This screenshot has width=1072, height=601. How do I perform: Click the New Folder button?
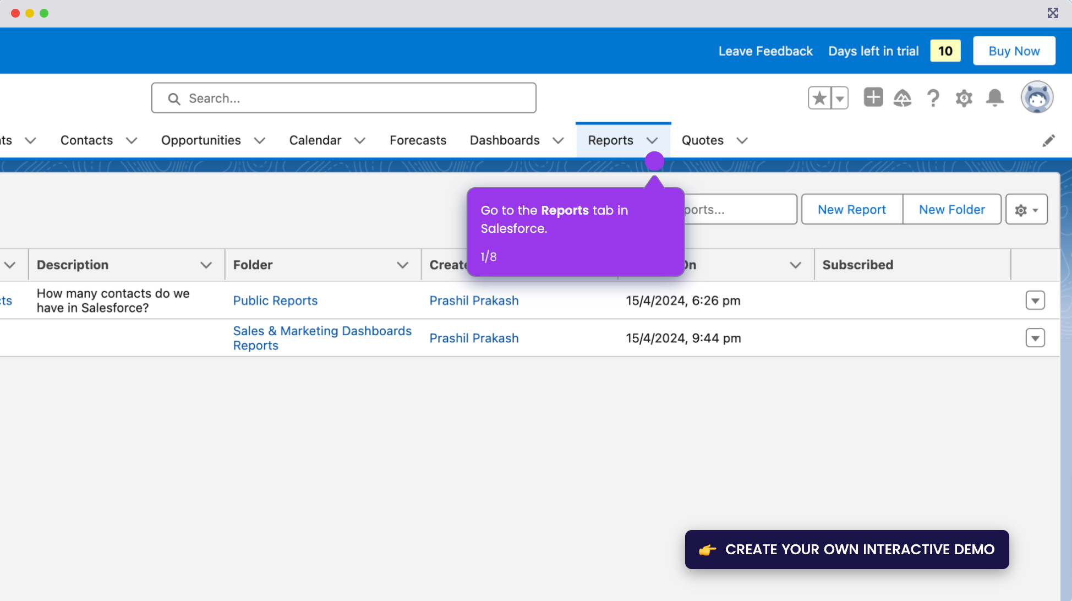tap(952, 210)
